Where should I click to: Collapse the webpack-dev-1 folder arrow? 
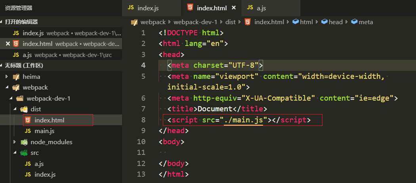click(x=11, y=98)
